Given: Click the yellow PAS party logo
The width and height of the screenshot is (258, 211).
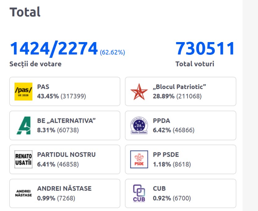Looking at the screenshot, I should 24,92.
